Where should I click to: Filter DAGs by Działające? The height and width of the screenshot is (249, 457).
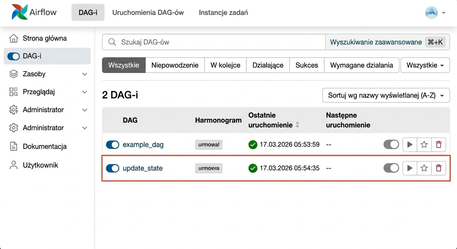[268, 65]
